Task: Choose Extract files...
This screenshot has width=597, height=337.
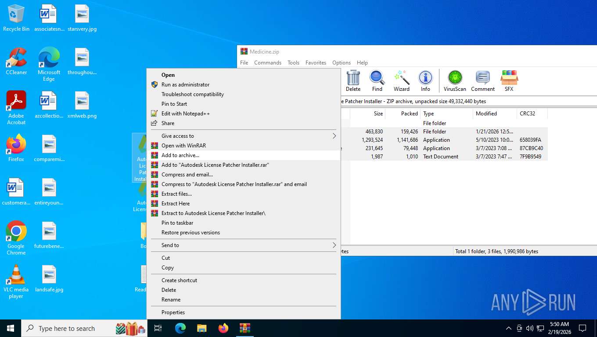Action: (x=244, y=194)
